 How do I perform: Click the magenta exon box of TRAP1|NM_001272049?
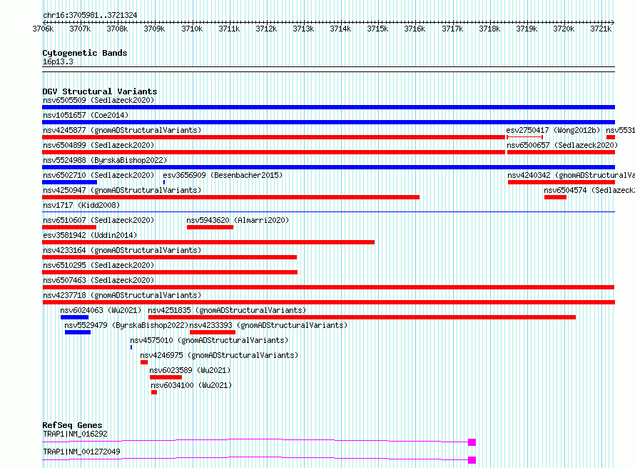(x=472, y=460)
